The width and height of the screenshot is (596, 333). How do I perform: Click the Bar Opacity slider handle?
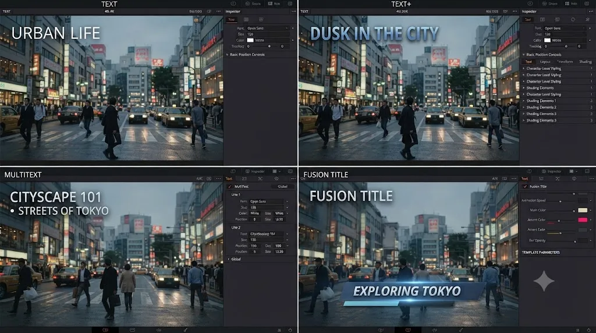[x=575, y=242]
